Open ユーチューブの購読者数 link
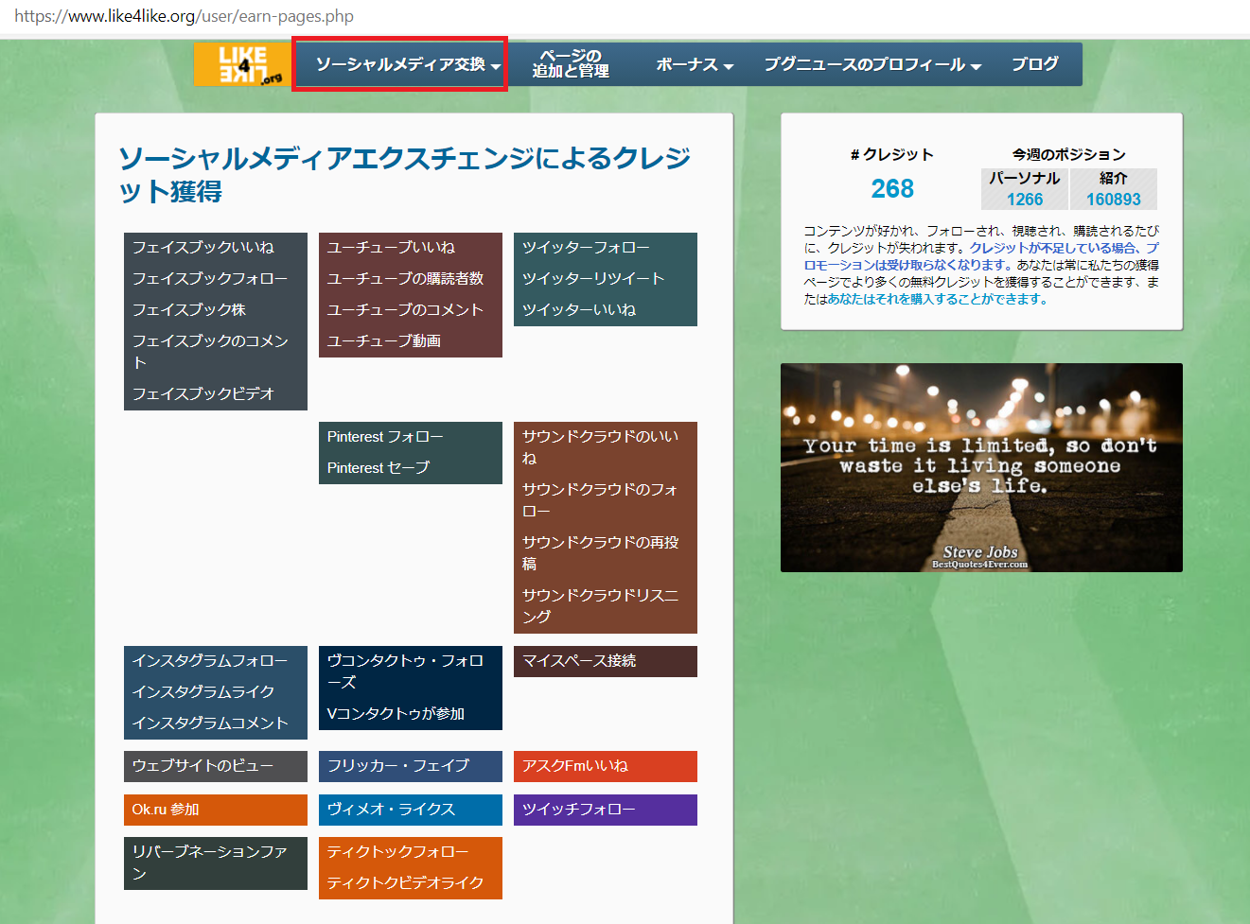 point(405,279)
